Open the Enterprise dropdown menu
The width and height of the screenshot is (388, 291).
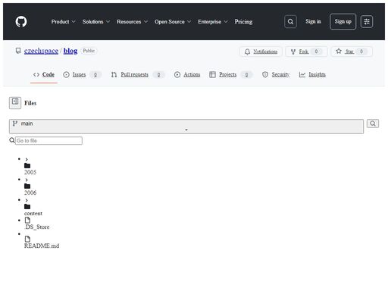[x=213, y=22]
